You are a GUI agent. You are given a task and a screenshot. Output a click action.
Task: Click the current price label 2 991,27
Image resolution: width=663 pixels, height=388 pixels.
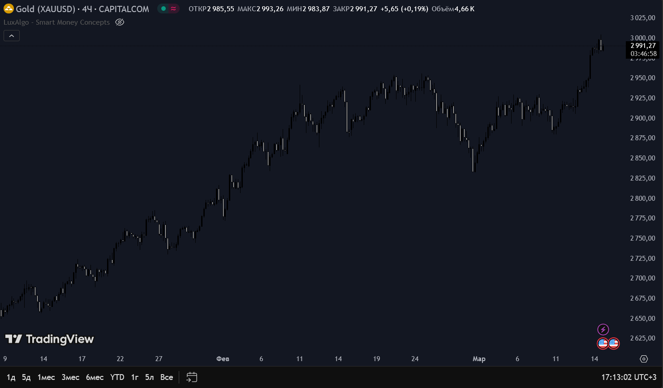pos(643,46)
